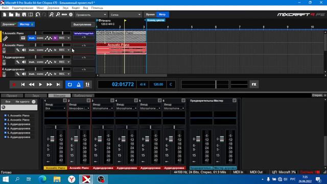Click mixer channel 1 volume fader

coord(52,139)
